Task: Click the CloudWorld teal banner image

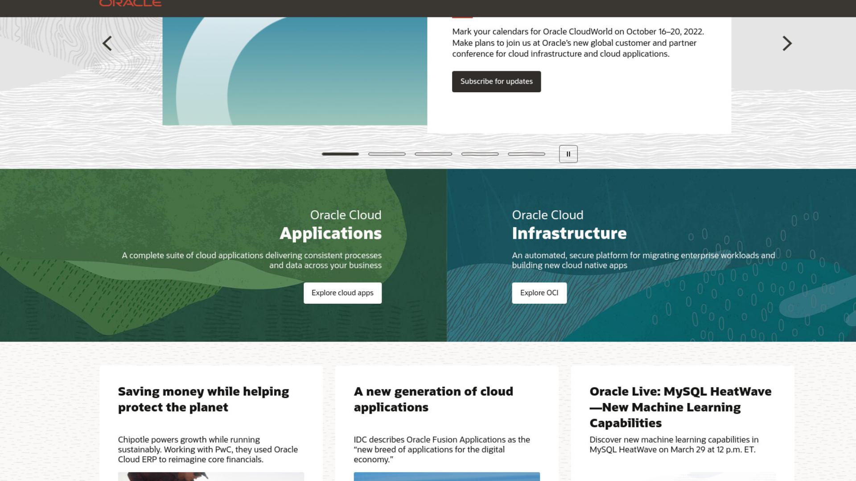Action: [295, 71]
